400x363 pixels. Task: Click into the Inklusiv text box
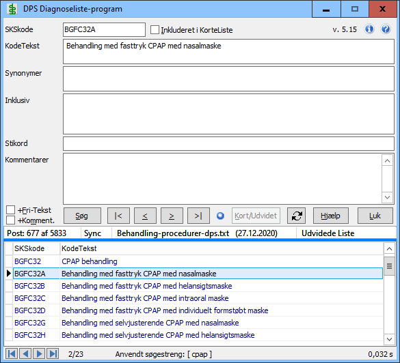pyautogui.click(x=228, y=114)
